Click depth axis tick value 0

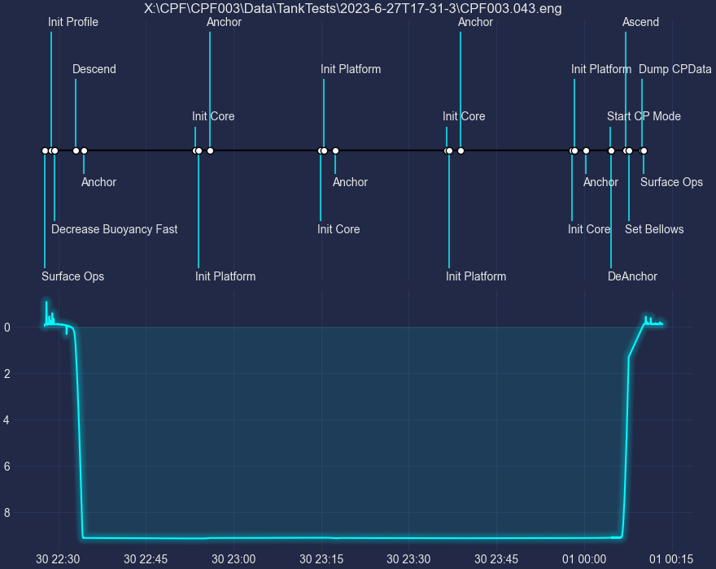click(x=7, y=327)
